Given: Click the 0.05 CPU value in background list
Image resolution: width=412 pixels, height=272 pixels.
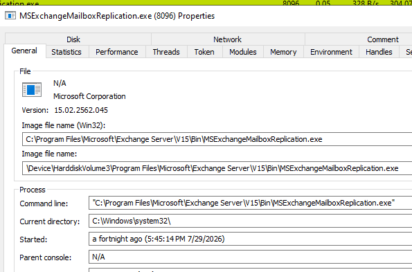Looking at the screenshot, I should [x=323, y=3].
